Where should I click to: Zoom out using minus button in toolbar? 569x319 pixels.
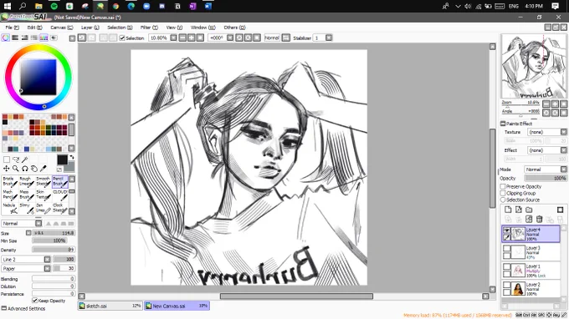pyautogui.click(x=182, y=38)
